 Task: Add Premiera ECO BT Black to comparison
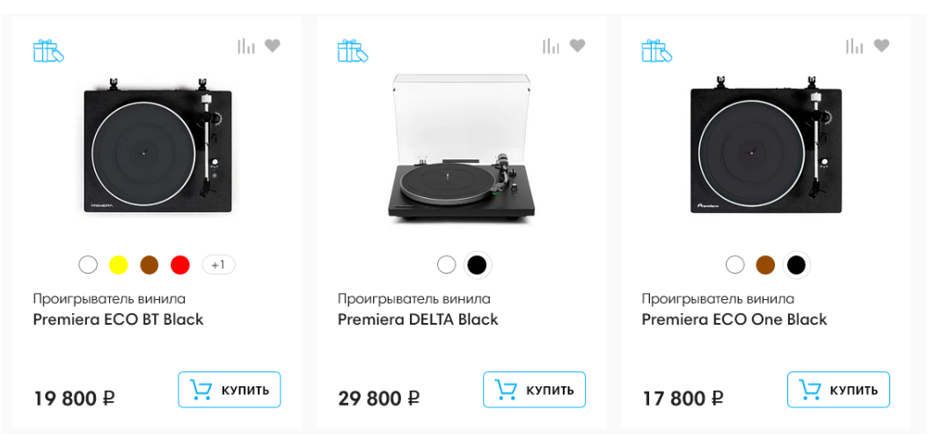[x=246, y=46]
